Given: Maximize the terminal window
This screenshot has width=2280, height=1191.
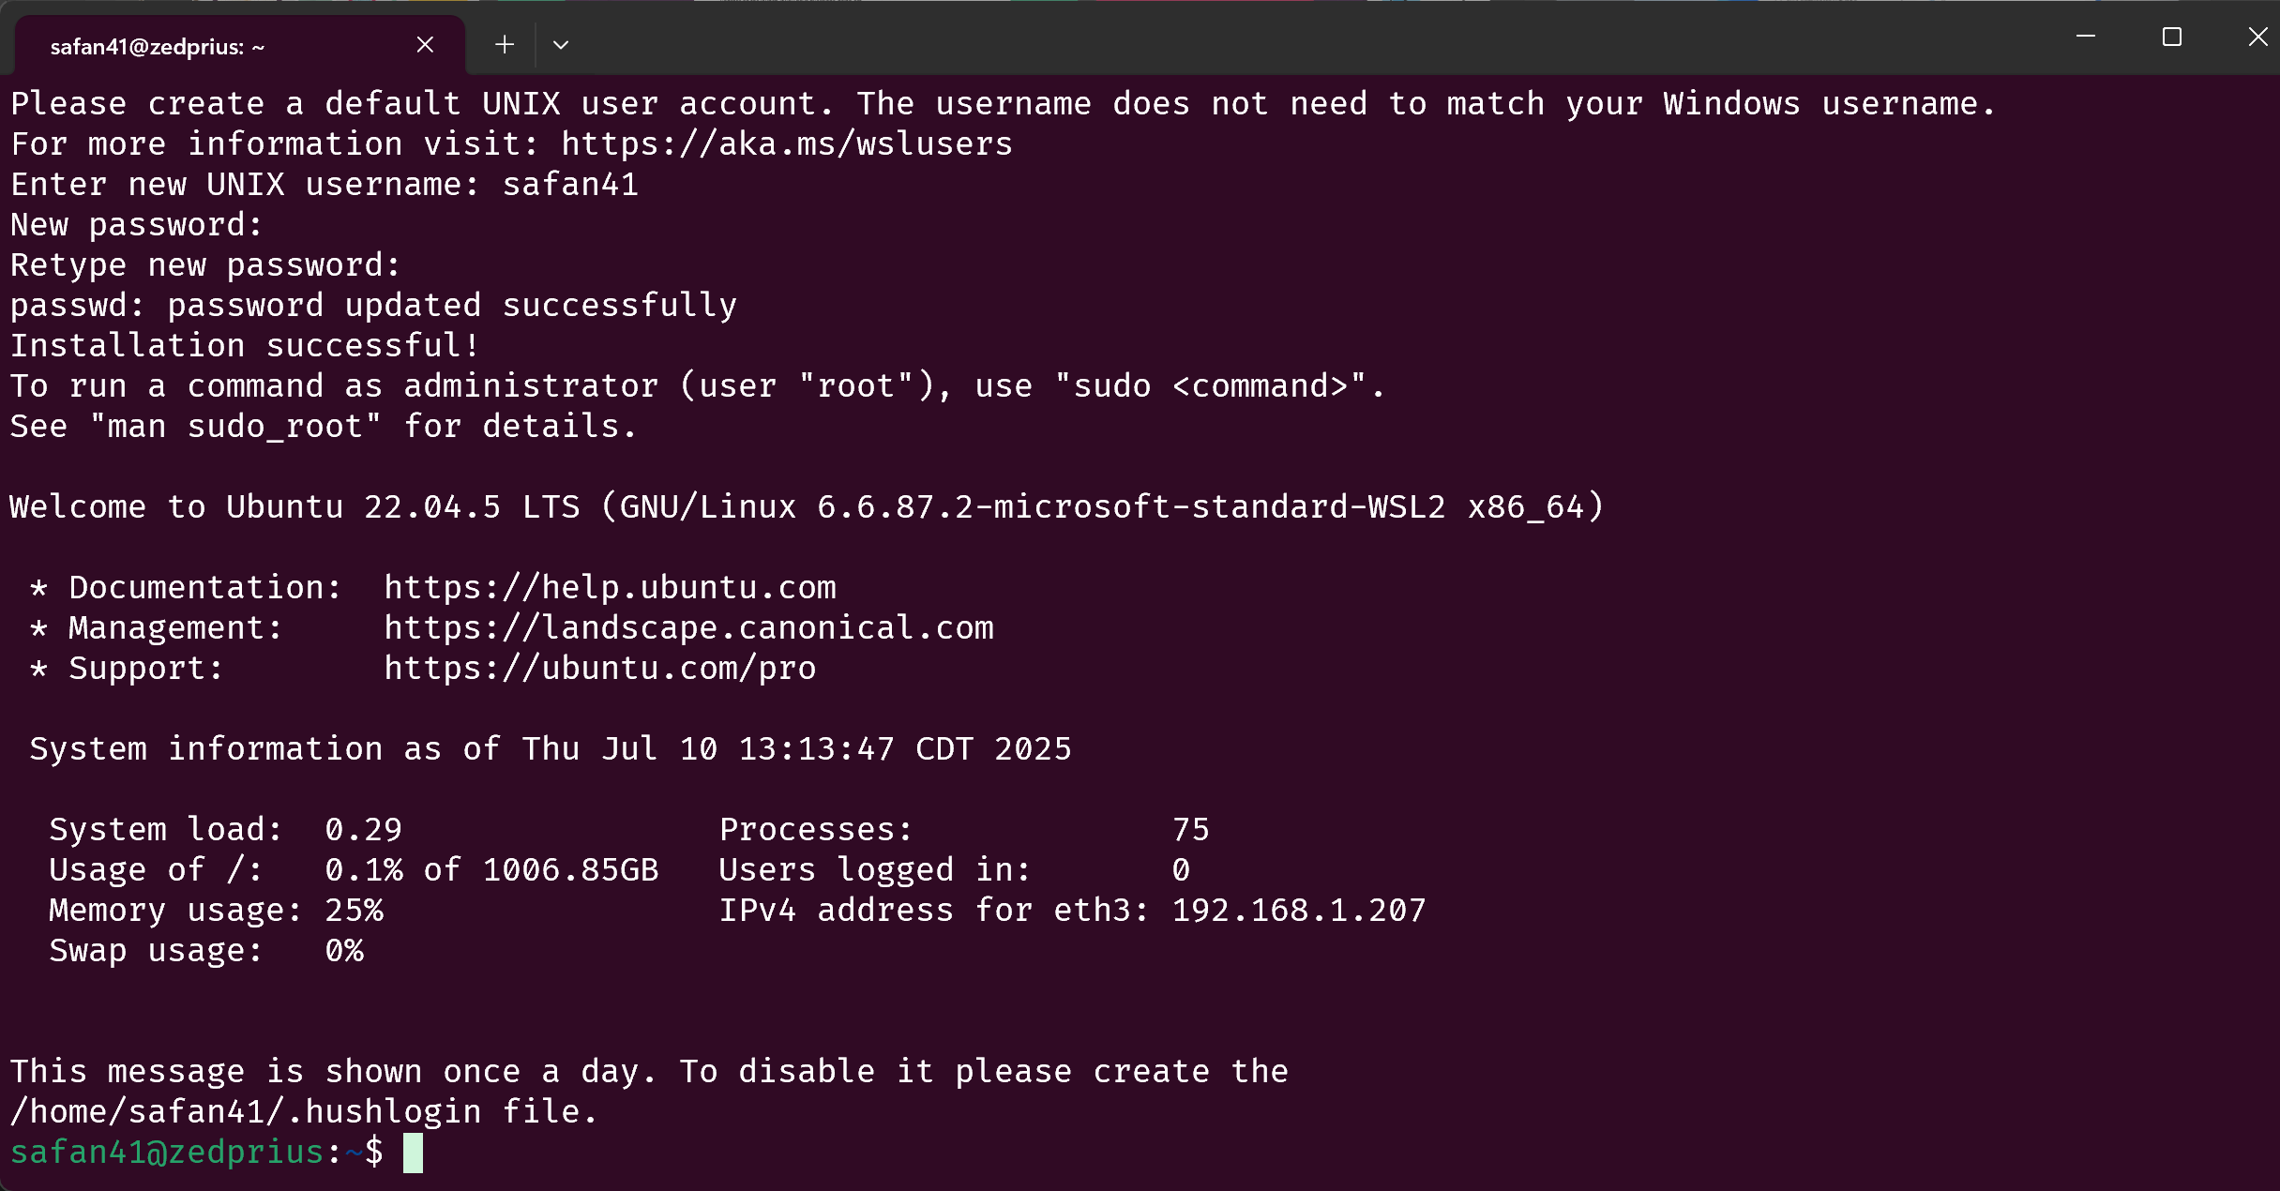Looking at the screenshot, I should (2172, 36).
